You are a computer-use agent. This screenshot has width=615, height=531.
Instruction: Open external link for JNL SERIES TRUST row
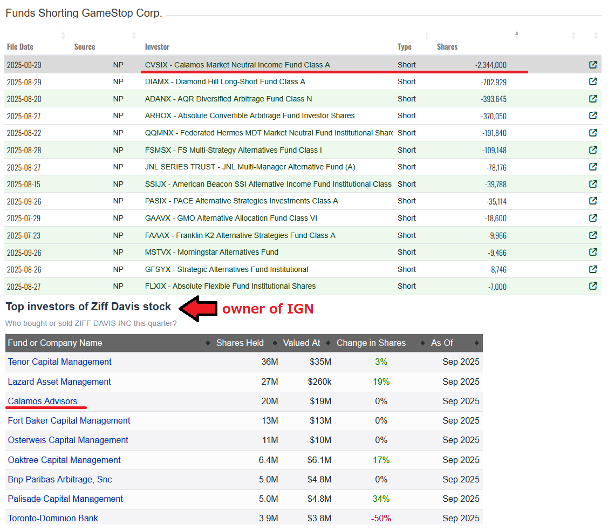point(593,167)
